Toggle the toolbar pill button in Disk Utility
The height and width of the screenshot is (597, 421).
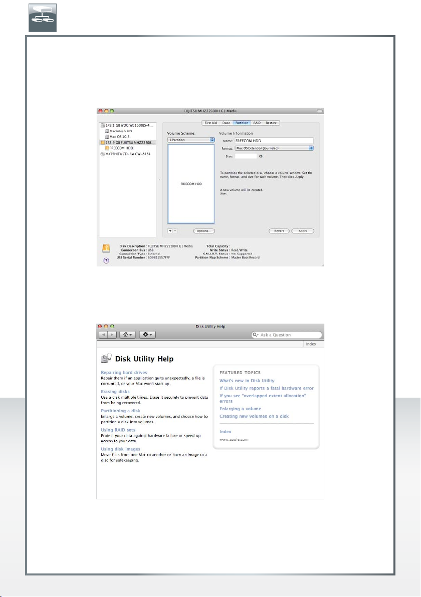pos(320,111)
